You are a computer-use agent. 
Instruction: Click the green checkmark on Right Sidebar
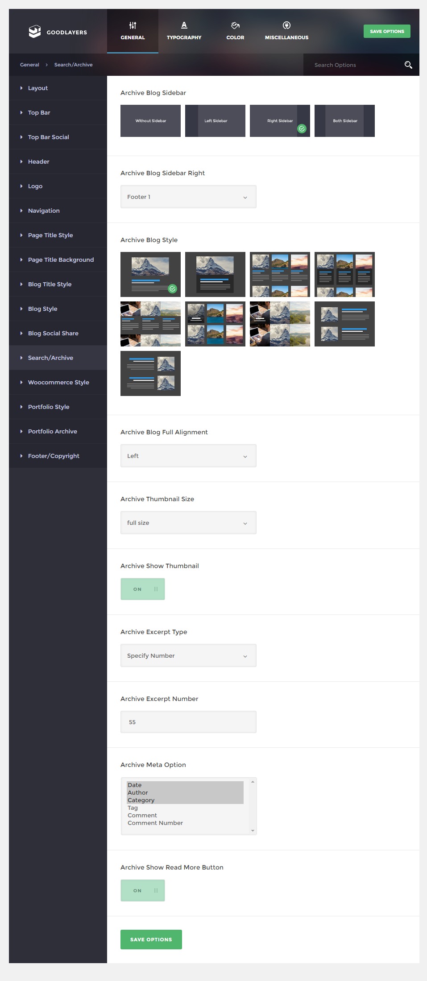click(302, 128)
